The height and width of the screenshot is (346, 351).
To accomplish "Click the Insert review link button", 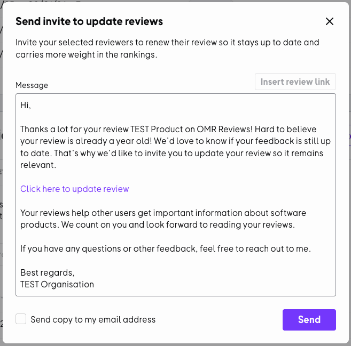I will [295, 82].
